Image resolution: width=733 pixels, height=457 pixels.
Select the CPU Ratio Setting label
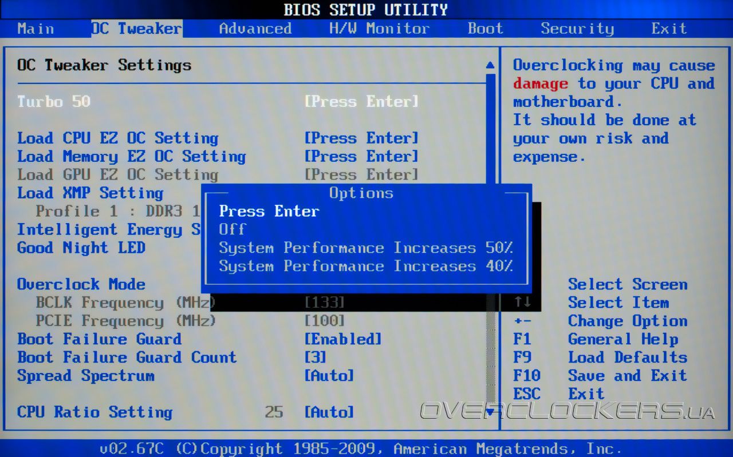(95, 412)
